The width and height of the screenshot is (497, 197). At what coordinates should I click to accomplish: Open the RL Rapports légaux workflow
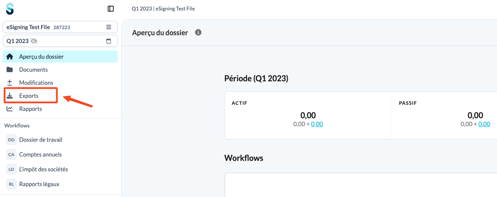click(x=39, y=184)
